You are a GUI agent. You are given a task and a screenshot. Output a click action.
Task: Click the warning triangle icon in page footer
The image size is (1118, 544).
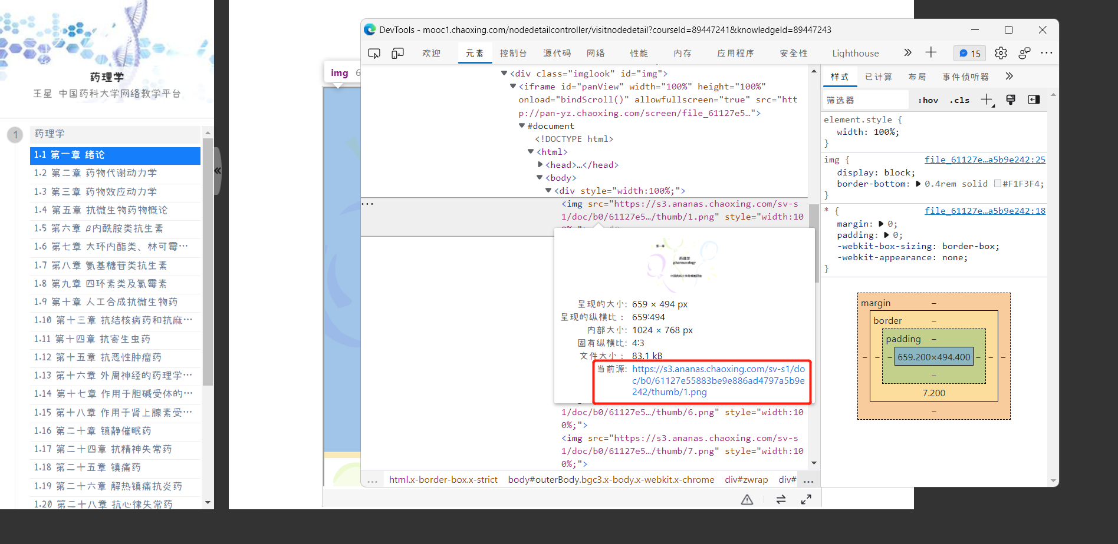[747, 499]
